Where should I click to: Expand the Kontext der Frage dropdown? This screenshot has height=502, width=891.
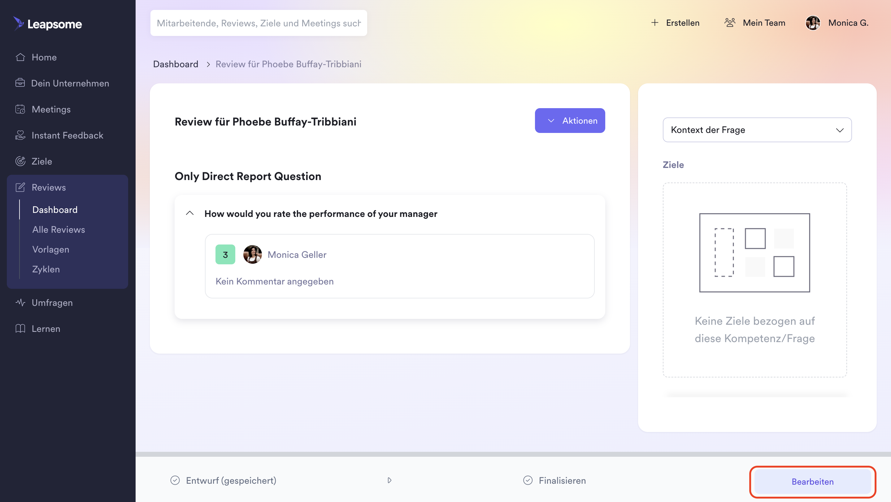tap(757, 130)
